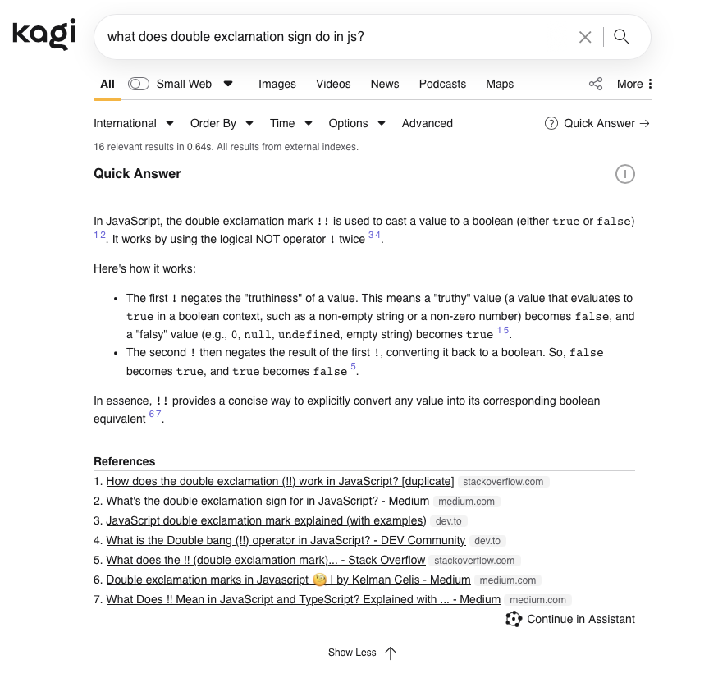Image resolution: width=718 pixels, height=678 pixels.
Task: Click the Kagi logo
Action: pyautogui.click(x=44, y=34)
